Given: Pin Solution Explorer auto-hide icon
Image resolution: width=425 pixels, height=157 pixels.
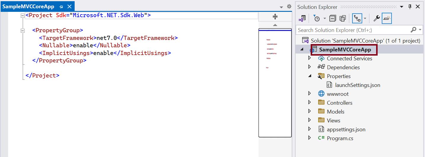Looking at the screenshot, I should point(410,7).
